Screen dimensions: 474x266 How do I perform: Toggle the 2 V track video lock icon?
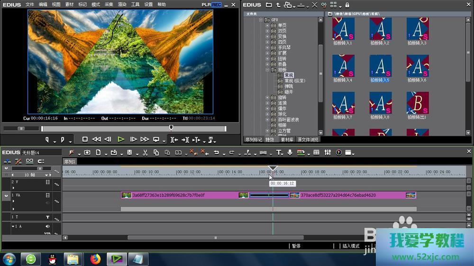(x=47, y=182)
